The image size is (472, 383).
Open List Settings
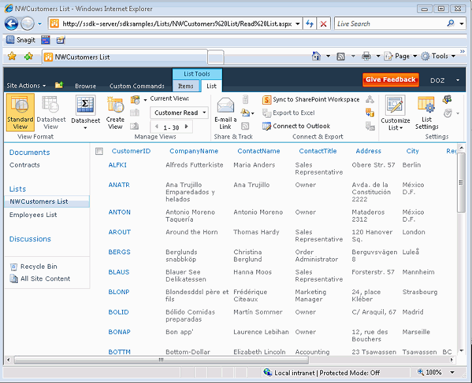coord(426,113)
